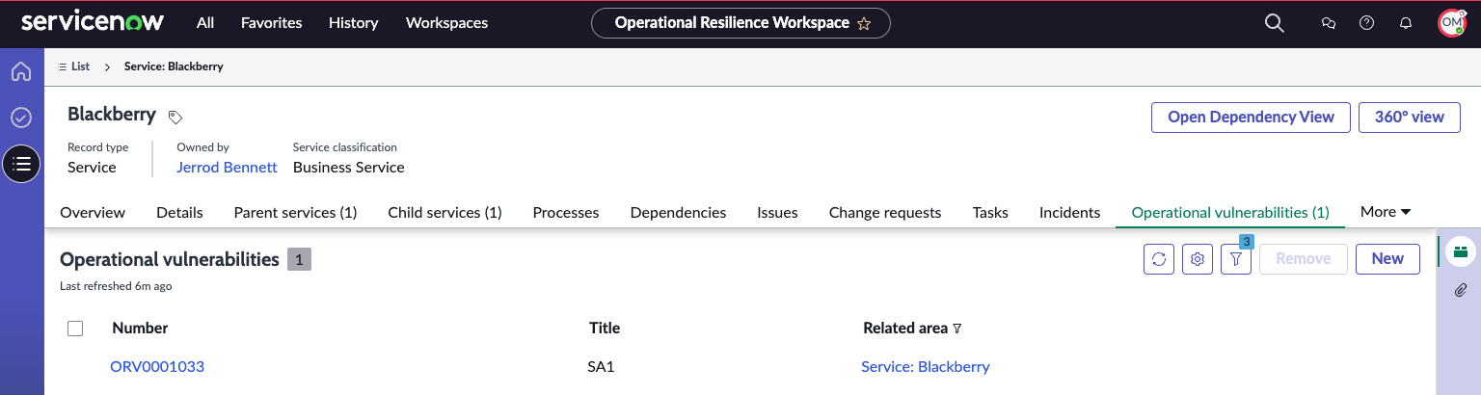The height and width of the screenshot is (395, 1481).
Task: Select the List icon in sidebar
Action: [x=22, y=164]
